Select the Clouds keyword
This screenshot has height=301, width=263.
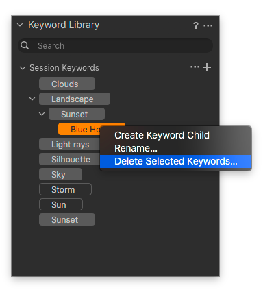(67, 84)
